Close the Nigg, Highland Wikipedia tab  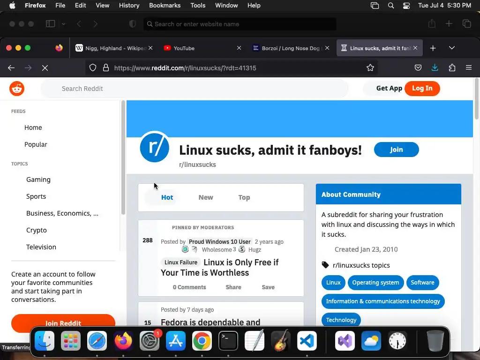pos(150,48)
